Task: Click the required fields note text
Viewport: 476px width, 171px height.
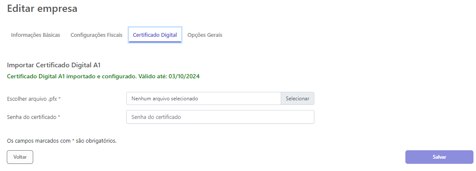Action: (62, 141)
